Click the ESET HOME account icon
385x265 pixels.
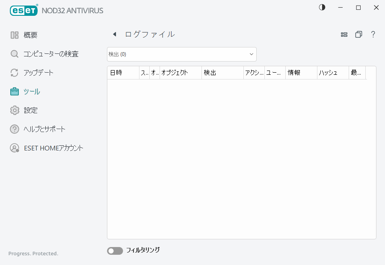pyautogui.click(x=14, y=147)
